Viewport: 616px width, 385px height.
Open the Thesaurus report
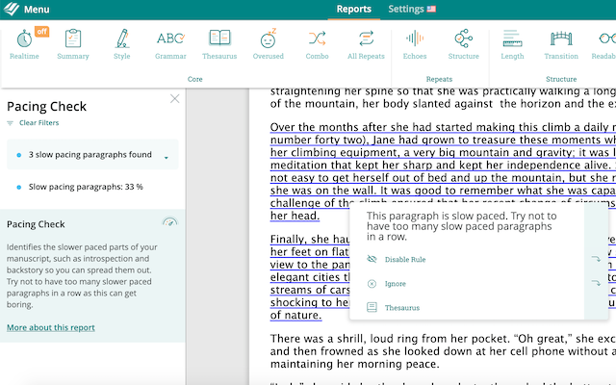click(x=219, y=44)
